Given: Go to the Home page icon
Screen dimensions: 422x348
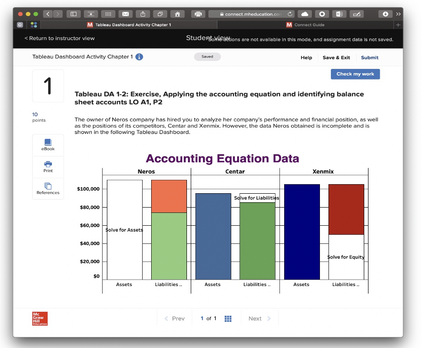Looking at the screenshot, I should pos(178,14).
